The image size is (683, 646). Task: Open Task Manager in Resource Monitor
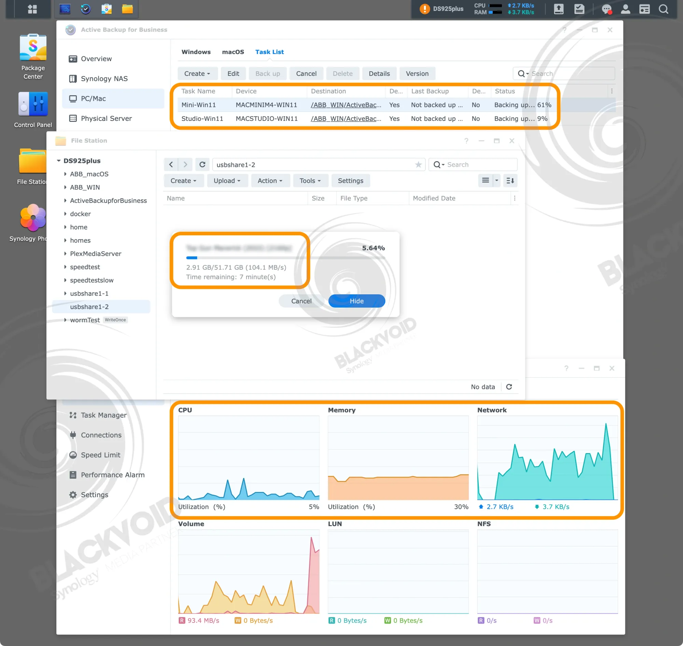pyautogui.click(x=113, y=415)
